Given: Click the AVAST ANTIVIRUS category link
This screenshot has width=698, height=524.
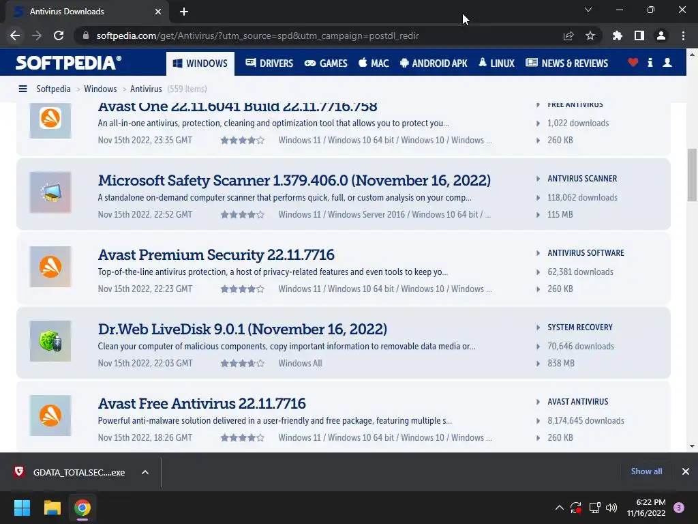Looking at the screenshot, I should (577, 402).
